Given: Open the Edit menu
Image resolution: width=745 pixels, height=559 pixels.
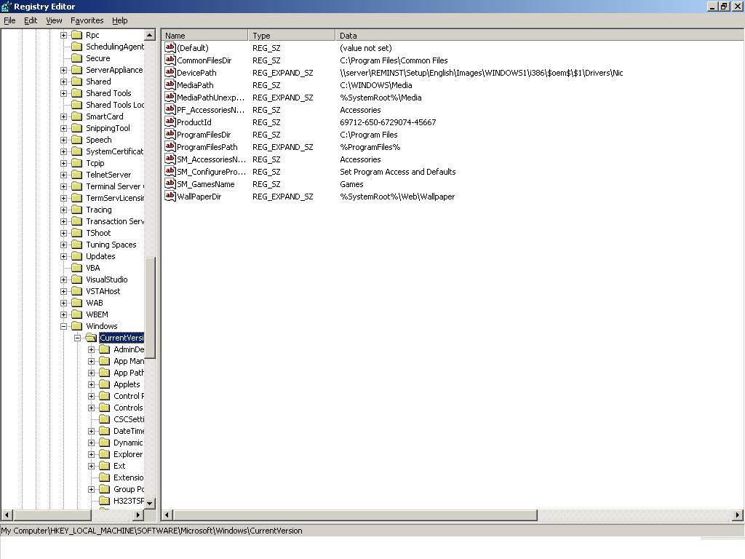Looking at the screenshot, I should tap(31, 20).
